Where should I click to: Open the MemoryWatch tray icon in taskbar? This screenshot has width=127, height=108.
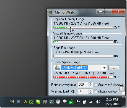(12, 102)
